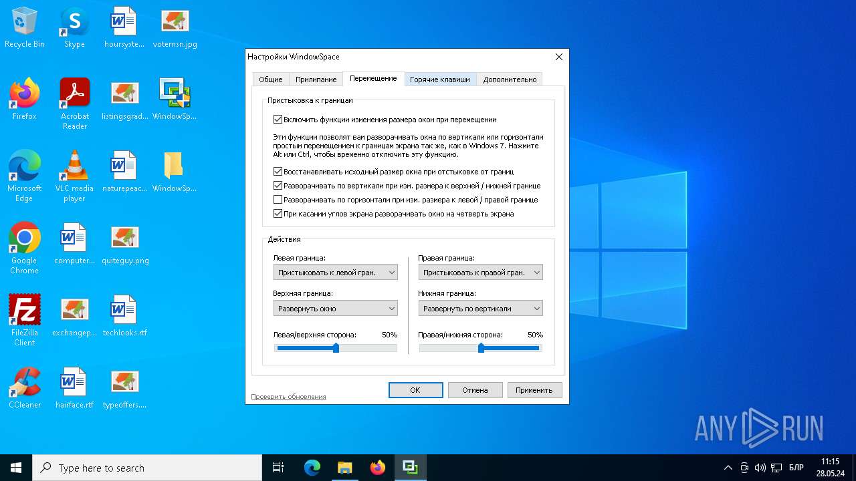This screenshot has width=856, height=481.
Task: Select the 'Перемещение' tab
Action: (x=373, y=78)
